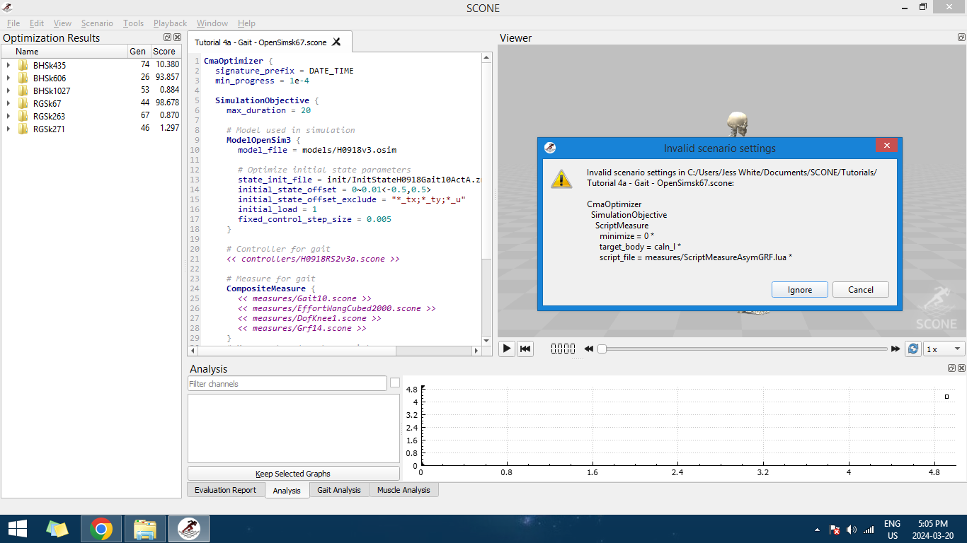This screenshot has width=967, height=543.
Task: Close the Optimization Results panel
Action: tap(177, 37)
